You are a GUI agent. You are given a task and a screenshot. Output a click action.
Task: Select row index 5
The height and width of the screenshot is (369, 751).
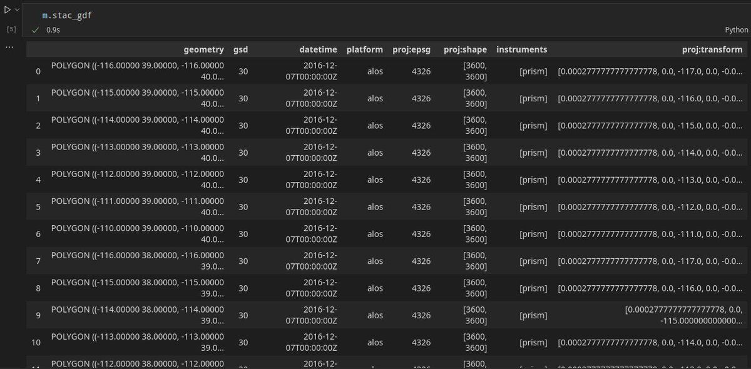[38, 207]
